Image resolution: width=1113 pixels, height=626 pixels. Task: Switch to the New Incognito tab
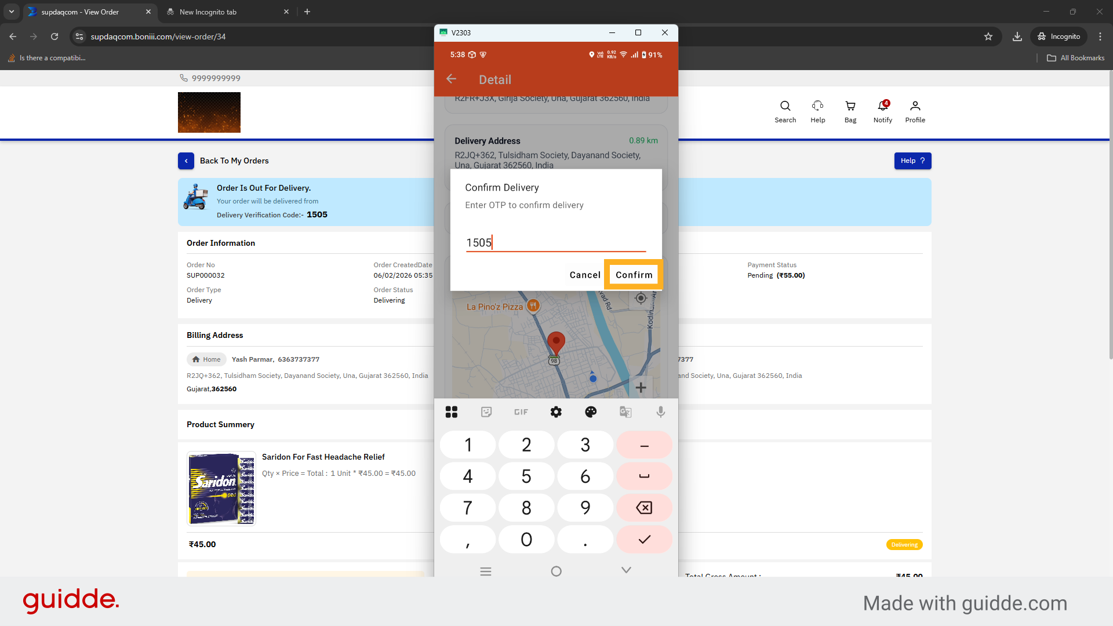tap(226, 12)
